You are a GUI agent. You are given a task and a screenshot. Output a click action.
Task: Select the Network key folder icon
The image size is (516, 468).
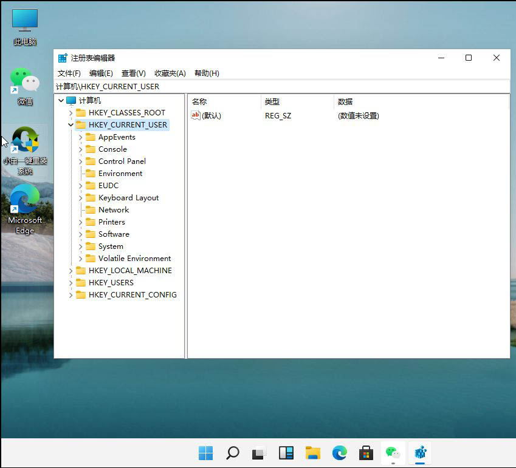(x=91, y=209)
